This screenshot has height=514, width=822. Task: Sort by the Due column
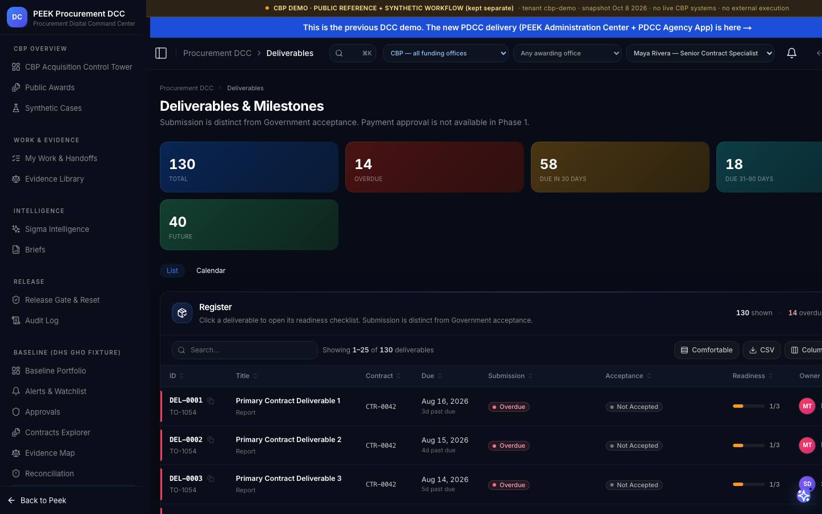(x=432, y=376)
